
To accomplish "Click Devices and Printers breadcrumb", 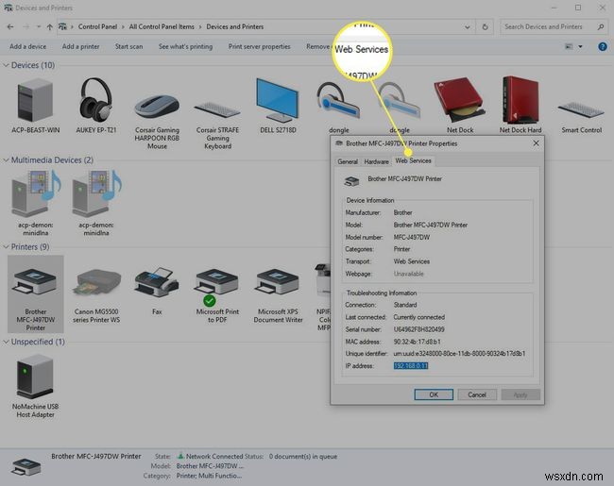I will (235, 26).
